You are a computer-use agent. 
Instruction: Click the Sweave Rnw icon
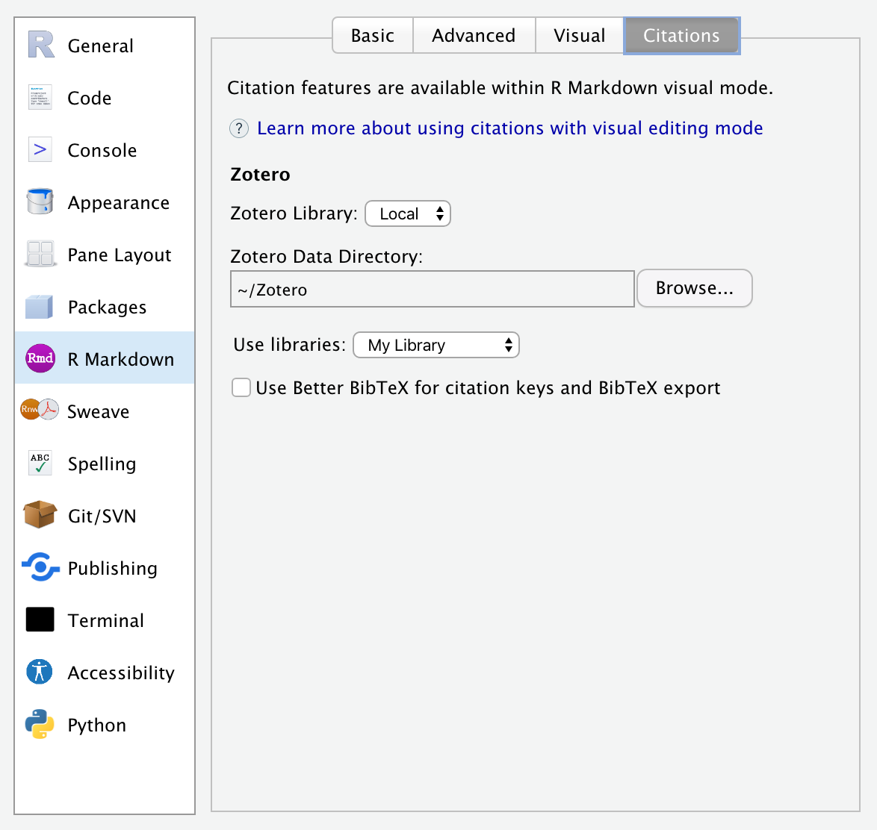(x=40, y=410)
